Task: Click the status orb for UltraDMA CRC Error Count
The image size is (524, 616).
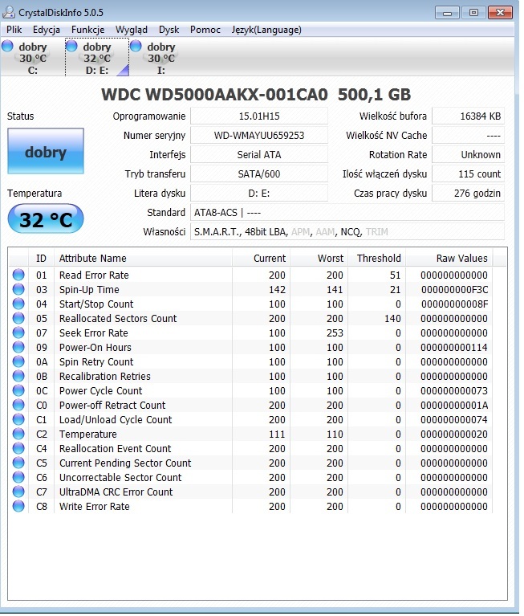Action: [18, 492]
